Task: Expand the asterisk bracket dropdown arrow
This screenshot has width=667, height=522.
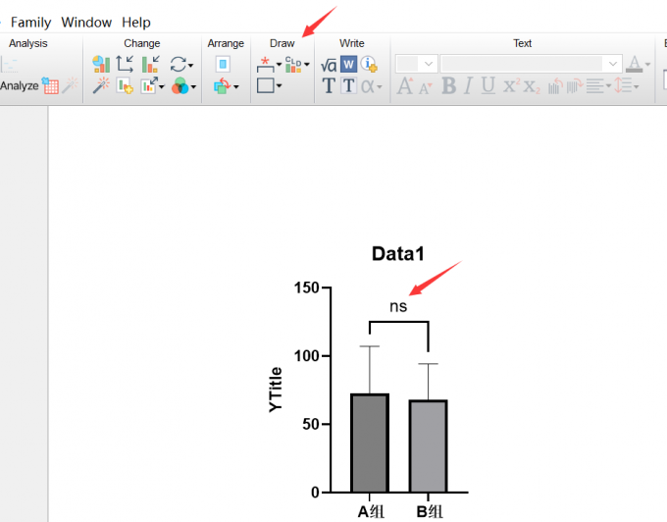Action: tap(279, 65)
